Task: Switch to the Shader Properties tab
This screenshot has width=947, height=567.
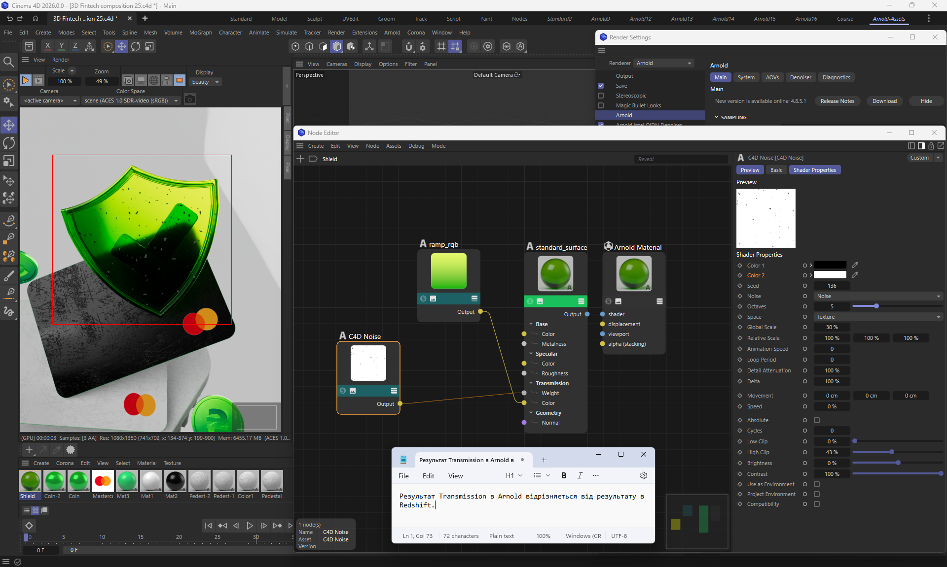Action: click(814, 170)
